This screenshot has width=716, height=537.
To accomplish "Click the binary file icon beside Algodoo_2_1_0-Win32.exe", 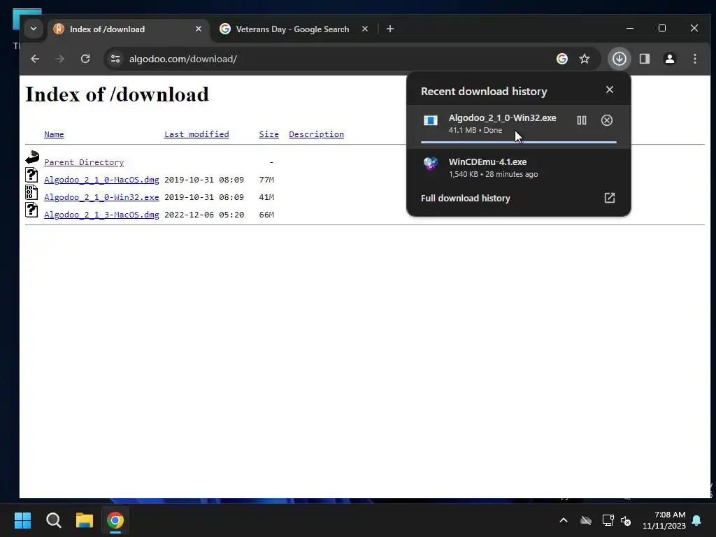I will (31, 192).
